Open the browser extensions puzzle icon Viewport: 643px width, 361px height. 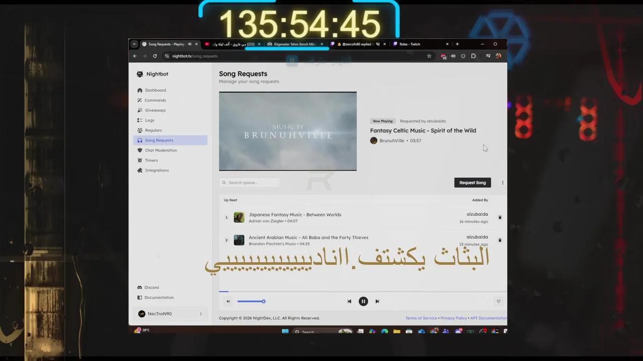(473, 56)
